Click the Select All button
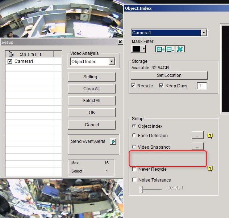229x218 pixels. [92, 101]
